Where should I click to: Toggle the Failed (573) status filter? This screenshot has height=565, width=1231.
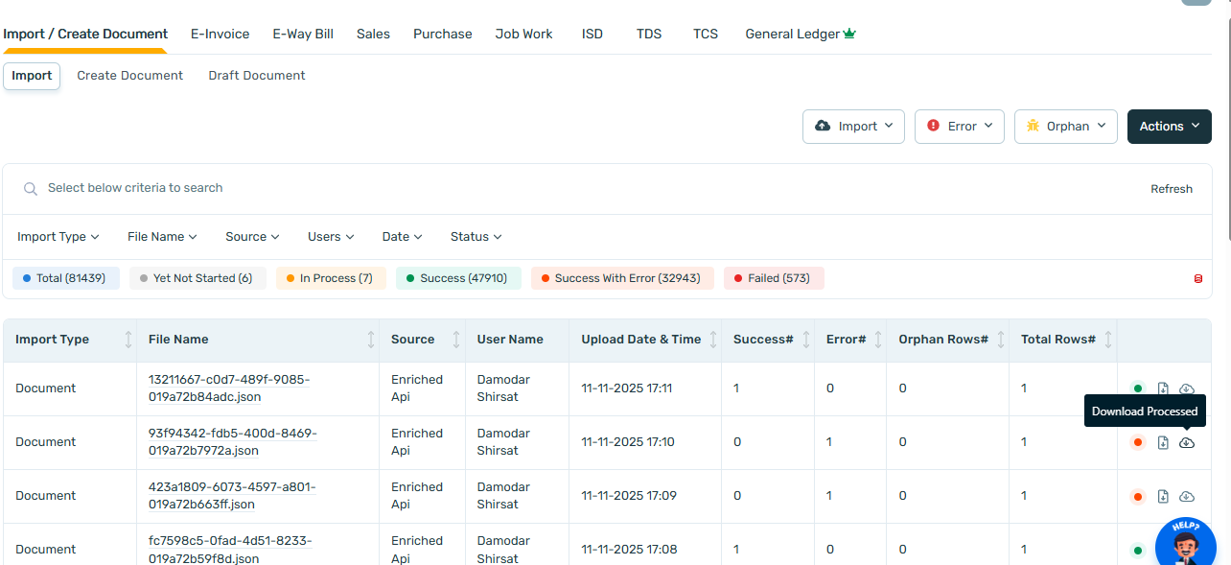tap(774, 278)
